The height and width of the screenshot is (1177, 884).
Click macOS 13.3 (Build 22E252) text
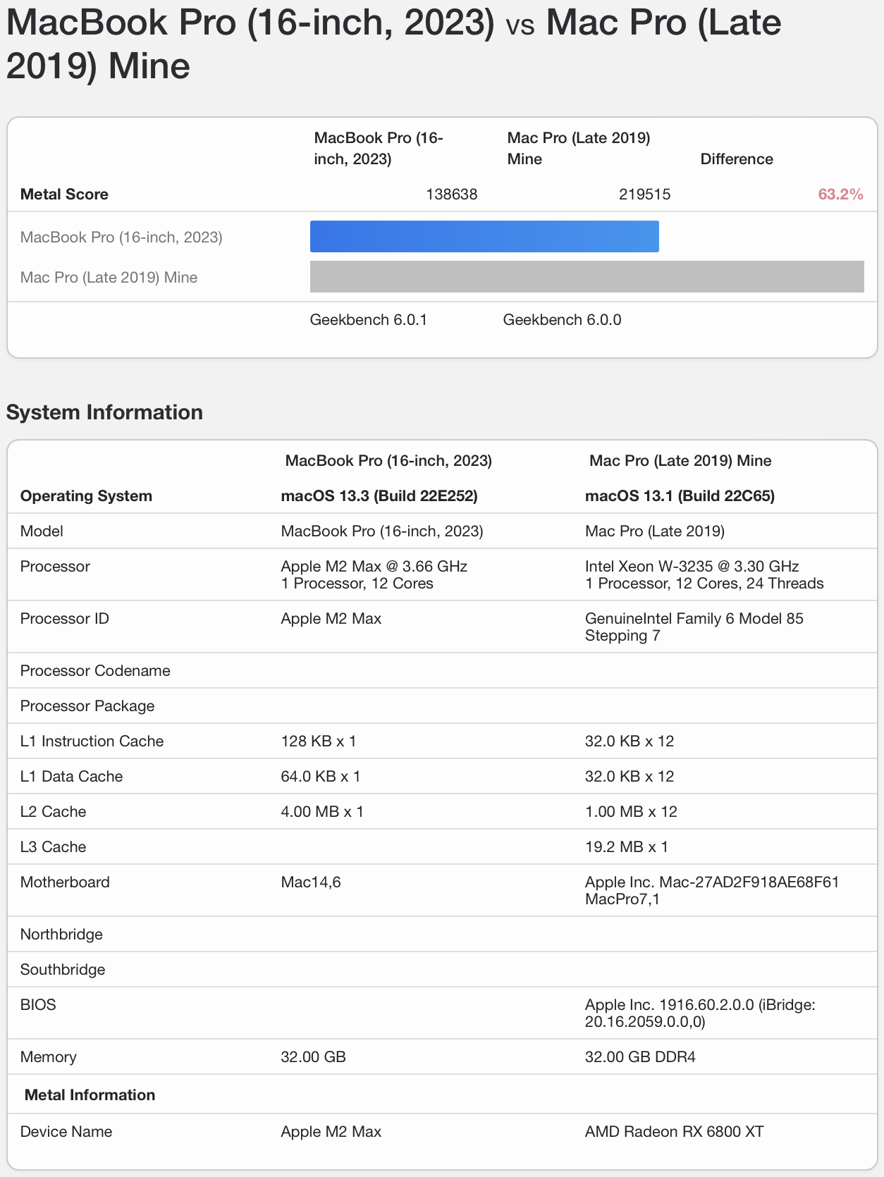[379, 496]
